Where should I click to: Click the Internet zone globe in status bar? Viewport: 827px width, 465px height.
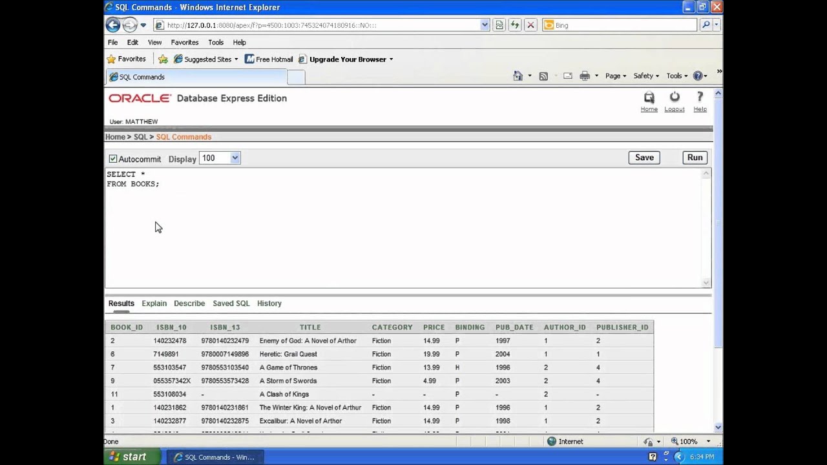click(551, 442)
